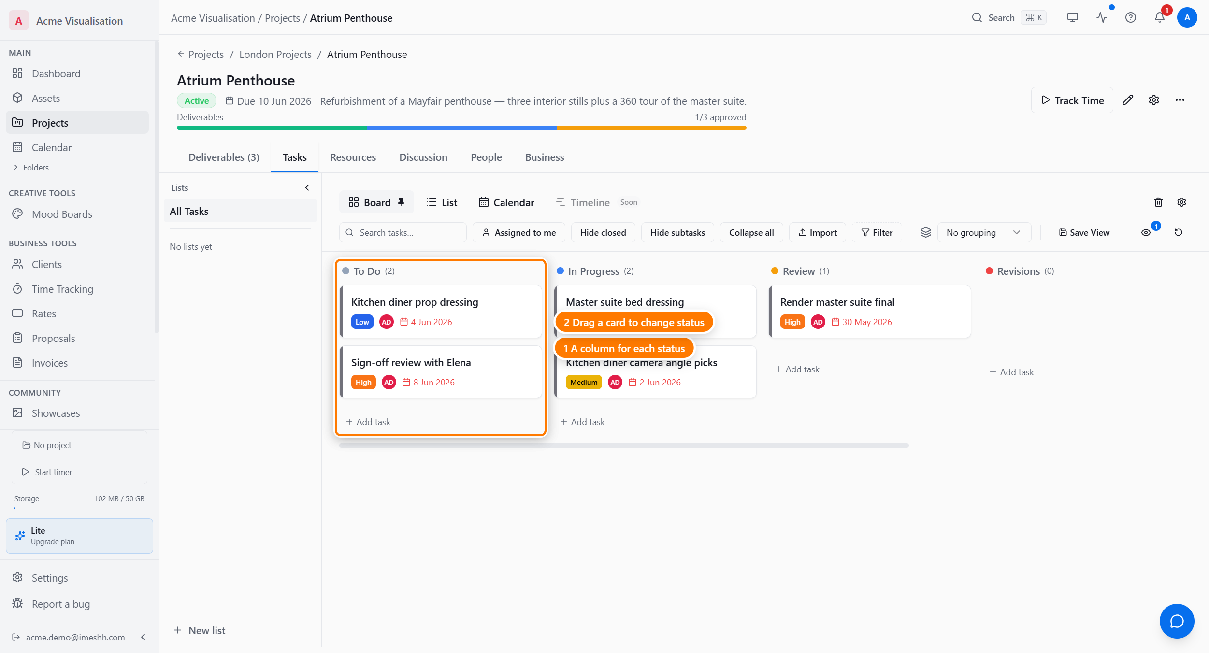
Task: Click Upgrade plan Lite box
Action: (x=79, y=536)
